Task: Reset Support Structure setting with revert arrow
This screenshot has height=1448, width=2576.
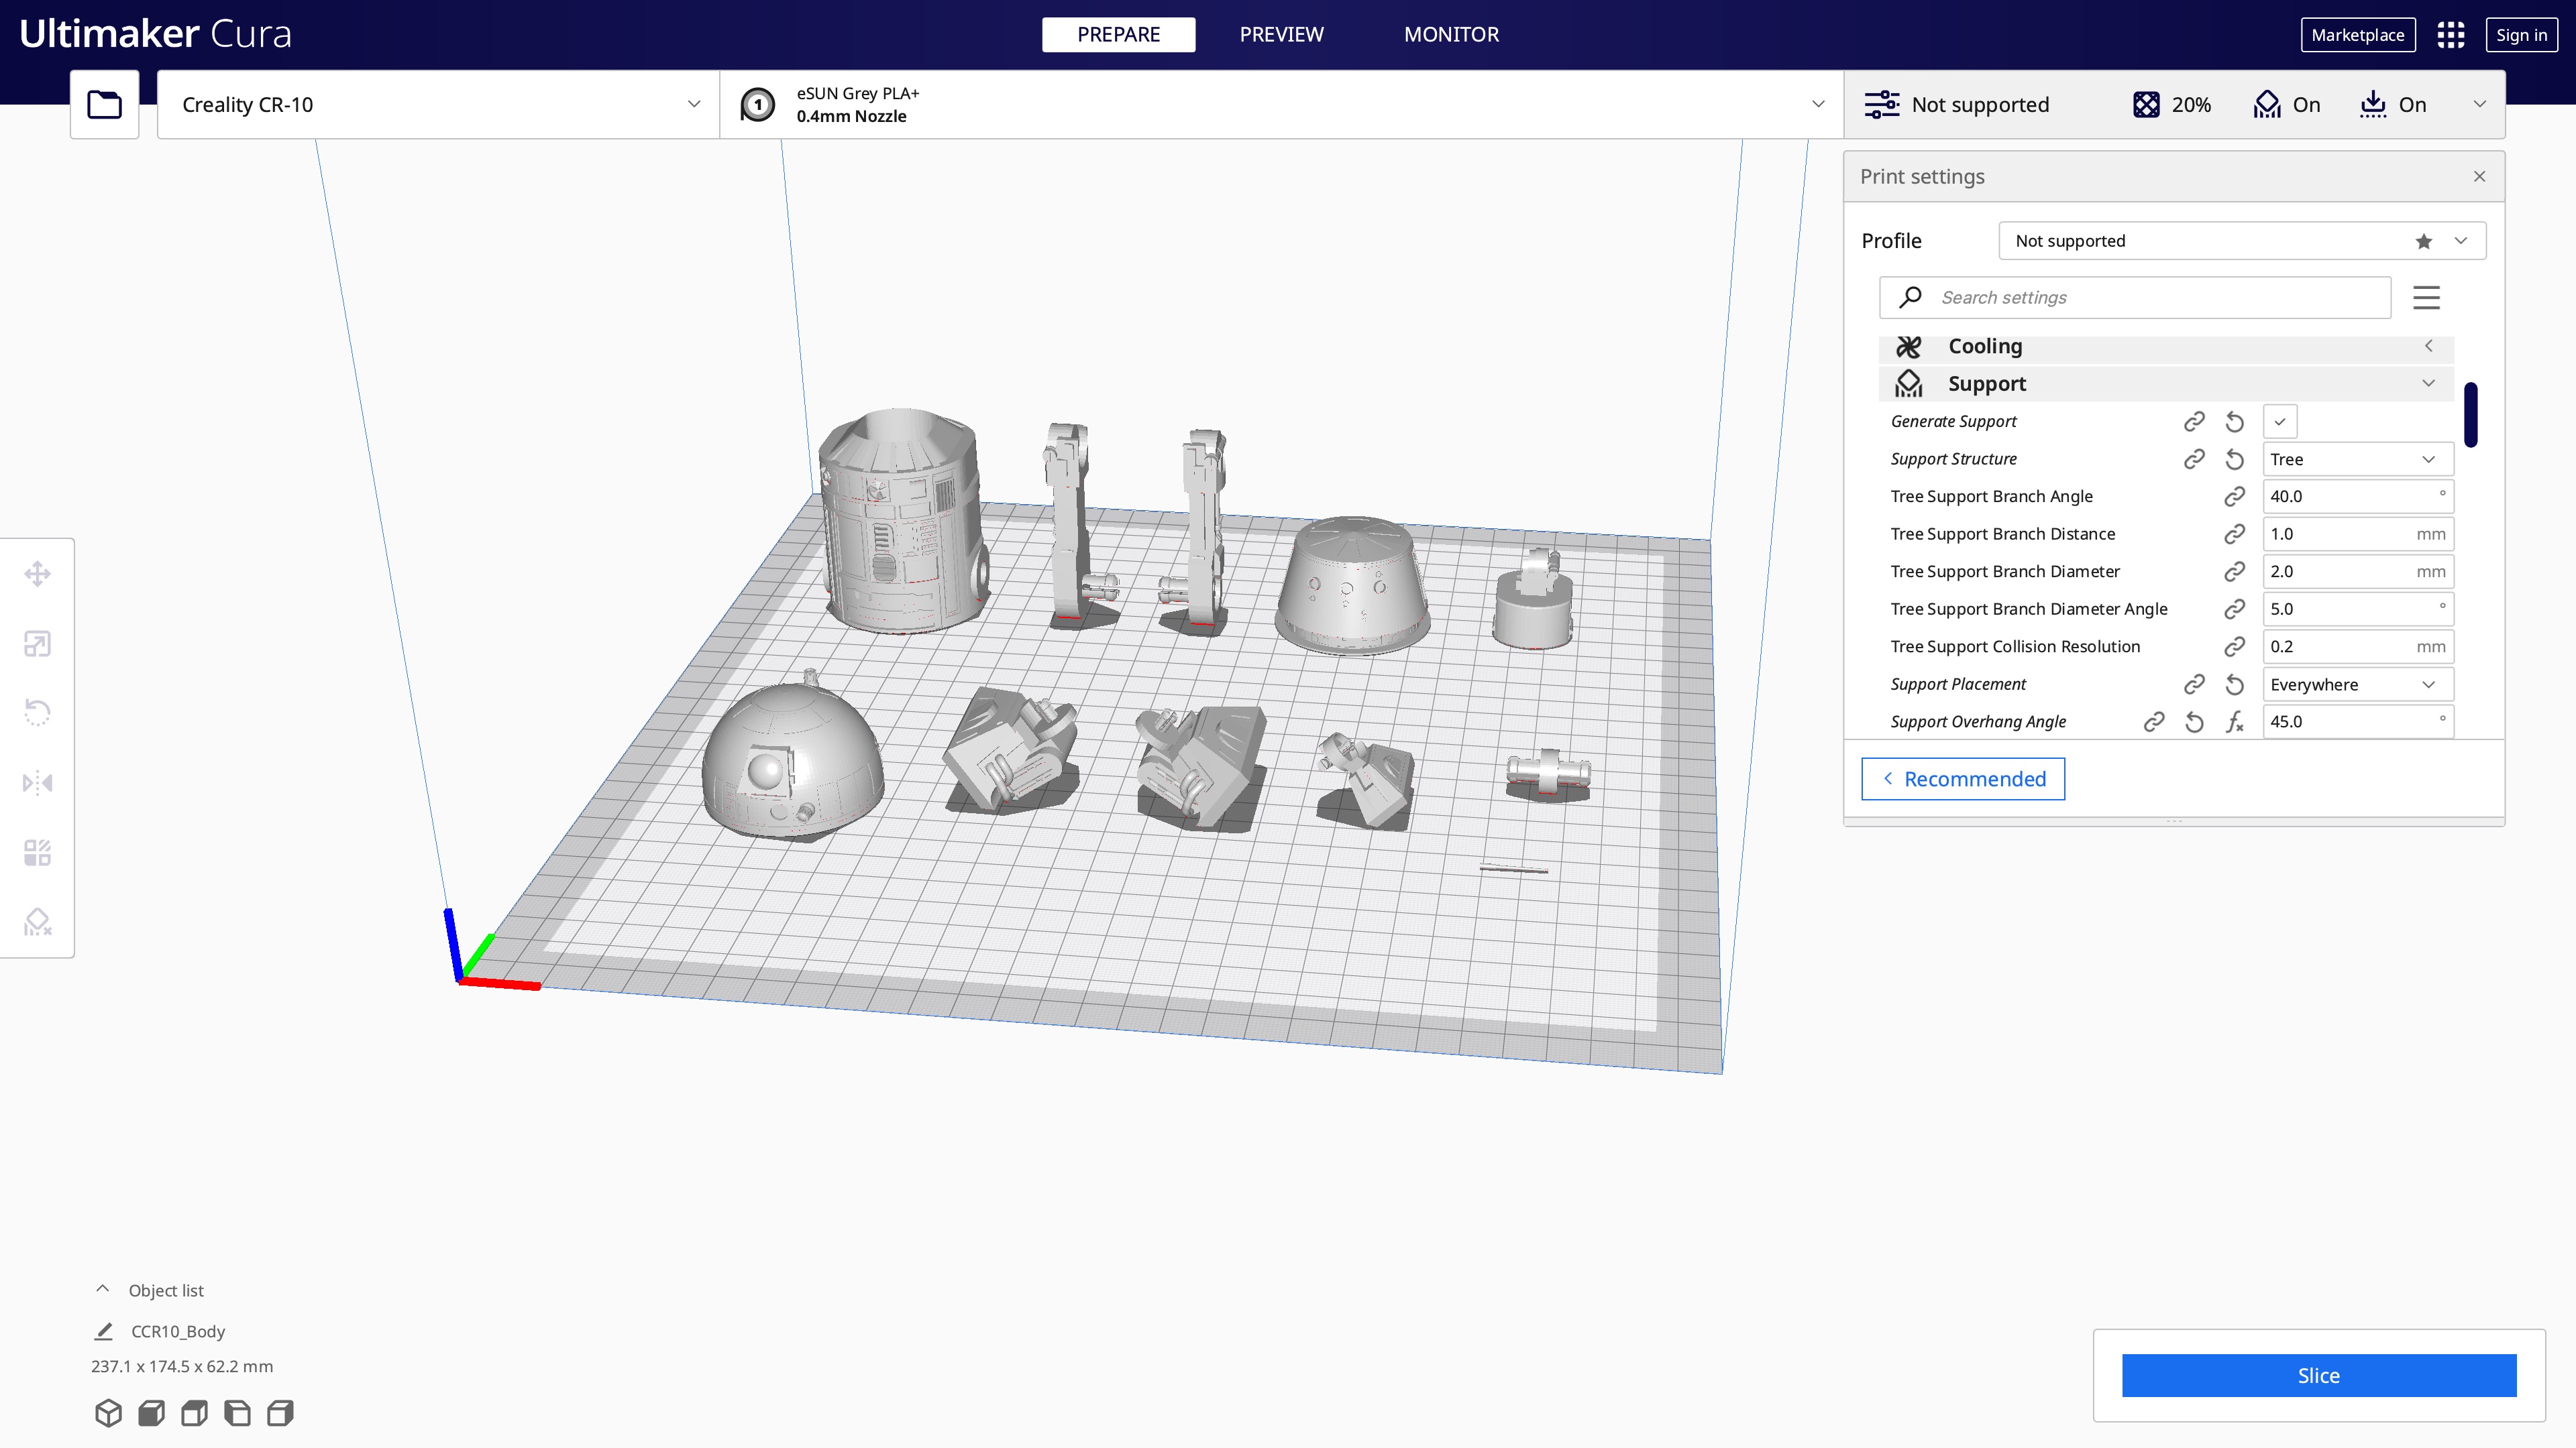Action: [x=2234, y=460]
